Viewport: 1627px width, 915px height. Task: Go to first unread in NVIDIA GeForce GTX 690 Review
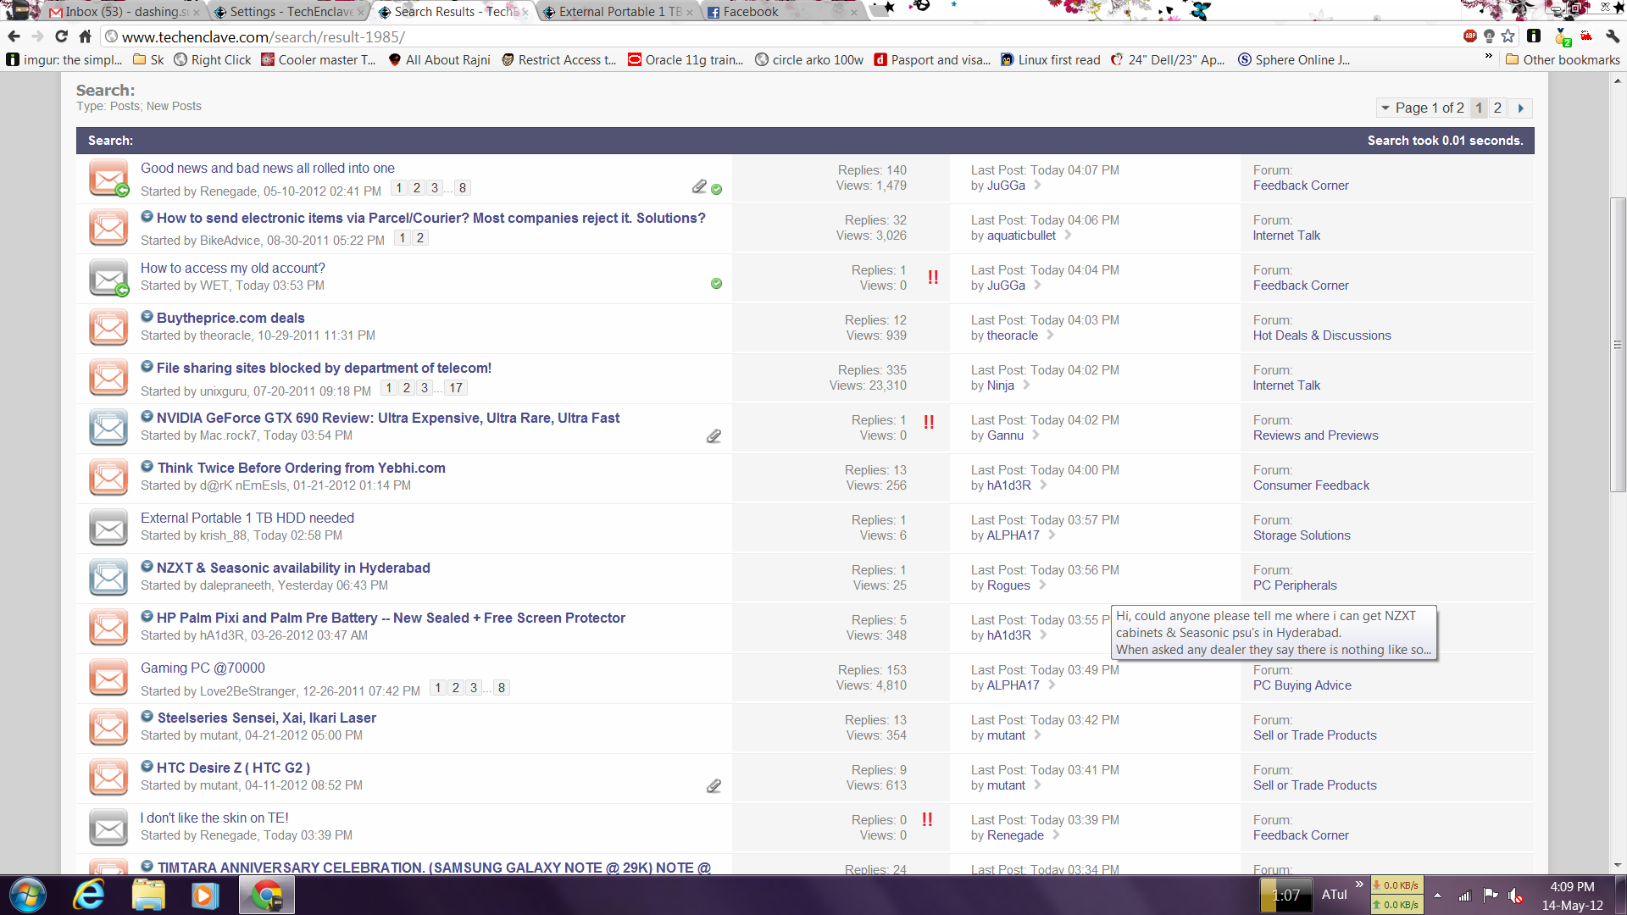click(147, 417)
